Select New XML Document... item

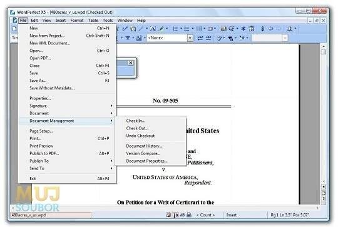[68, 43]
